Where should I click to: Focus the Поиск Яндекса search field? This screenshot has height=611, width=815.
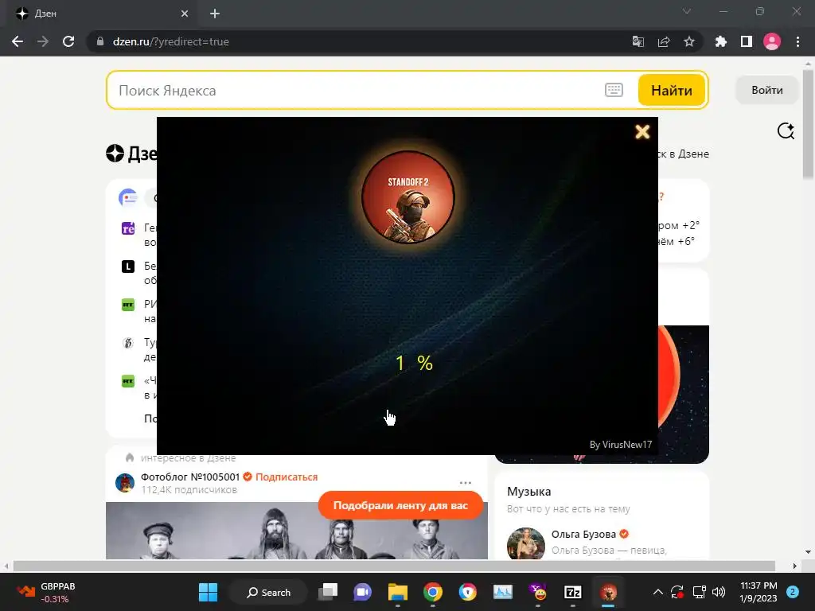tap(359, 91)
